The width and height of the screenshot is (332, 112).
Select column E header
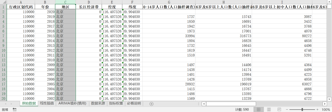tap(112, 2)
